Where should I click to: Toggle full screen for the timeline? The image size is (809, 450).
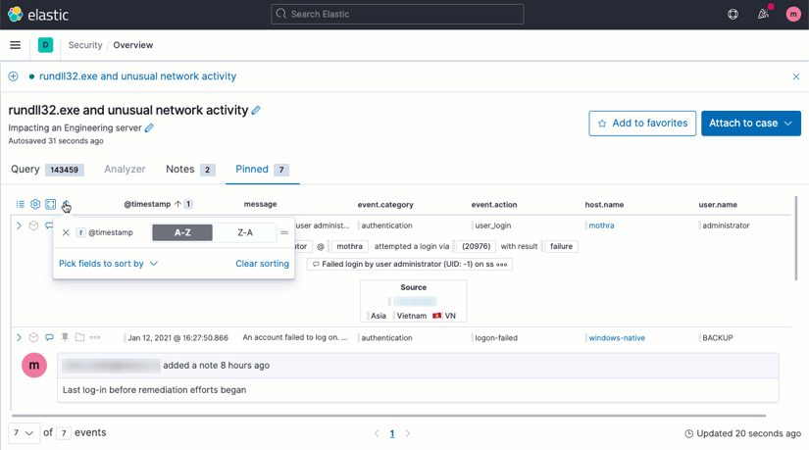(51, 204)
